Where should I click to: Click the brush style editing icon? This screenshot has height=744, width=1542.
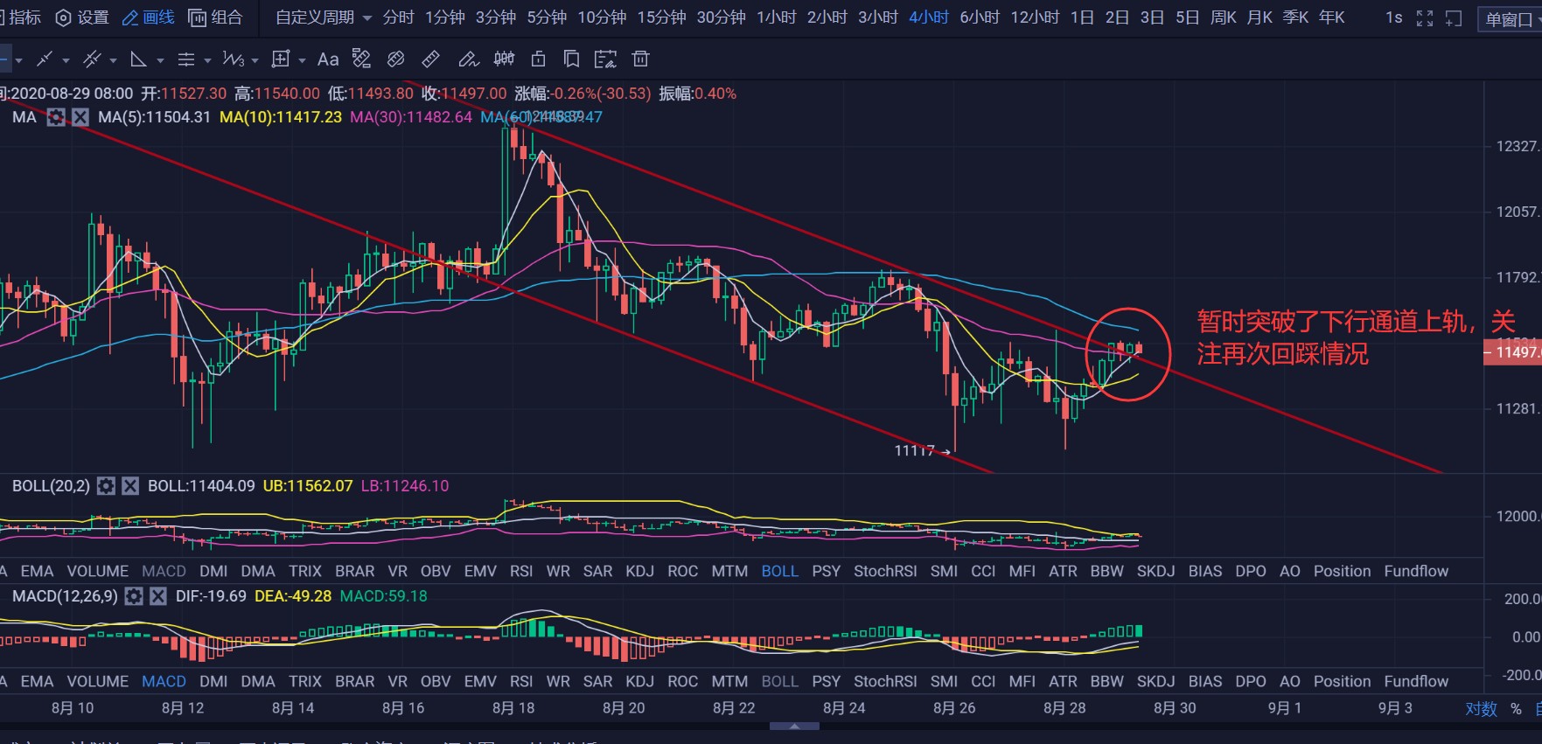coord(361,59)
